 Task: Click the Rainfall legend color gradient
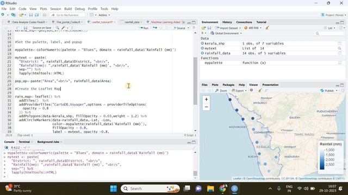[322, 158]
